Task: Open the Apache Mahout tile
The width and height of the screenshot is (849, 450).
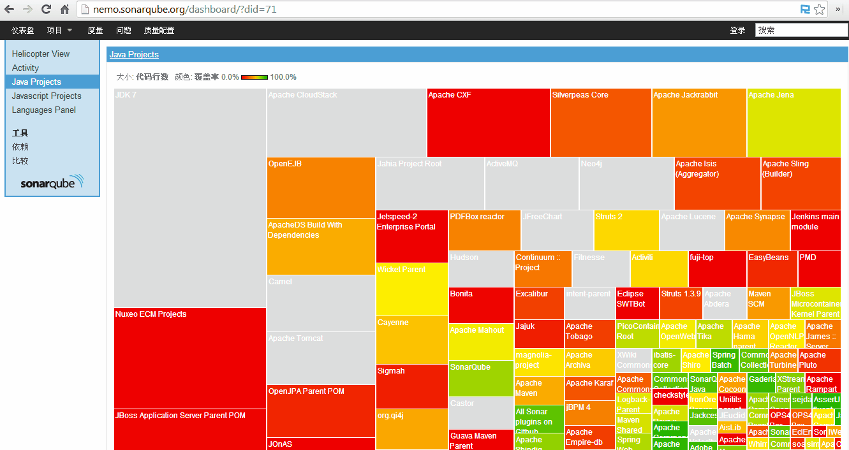Action: (481, 342)
